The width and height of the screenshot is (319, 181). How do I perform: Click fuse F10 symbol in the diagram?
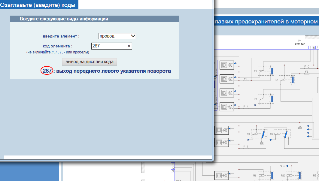[x=307, y=68]
